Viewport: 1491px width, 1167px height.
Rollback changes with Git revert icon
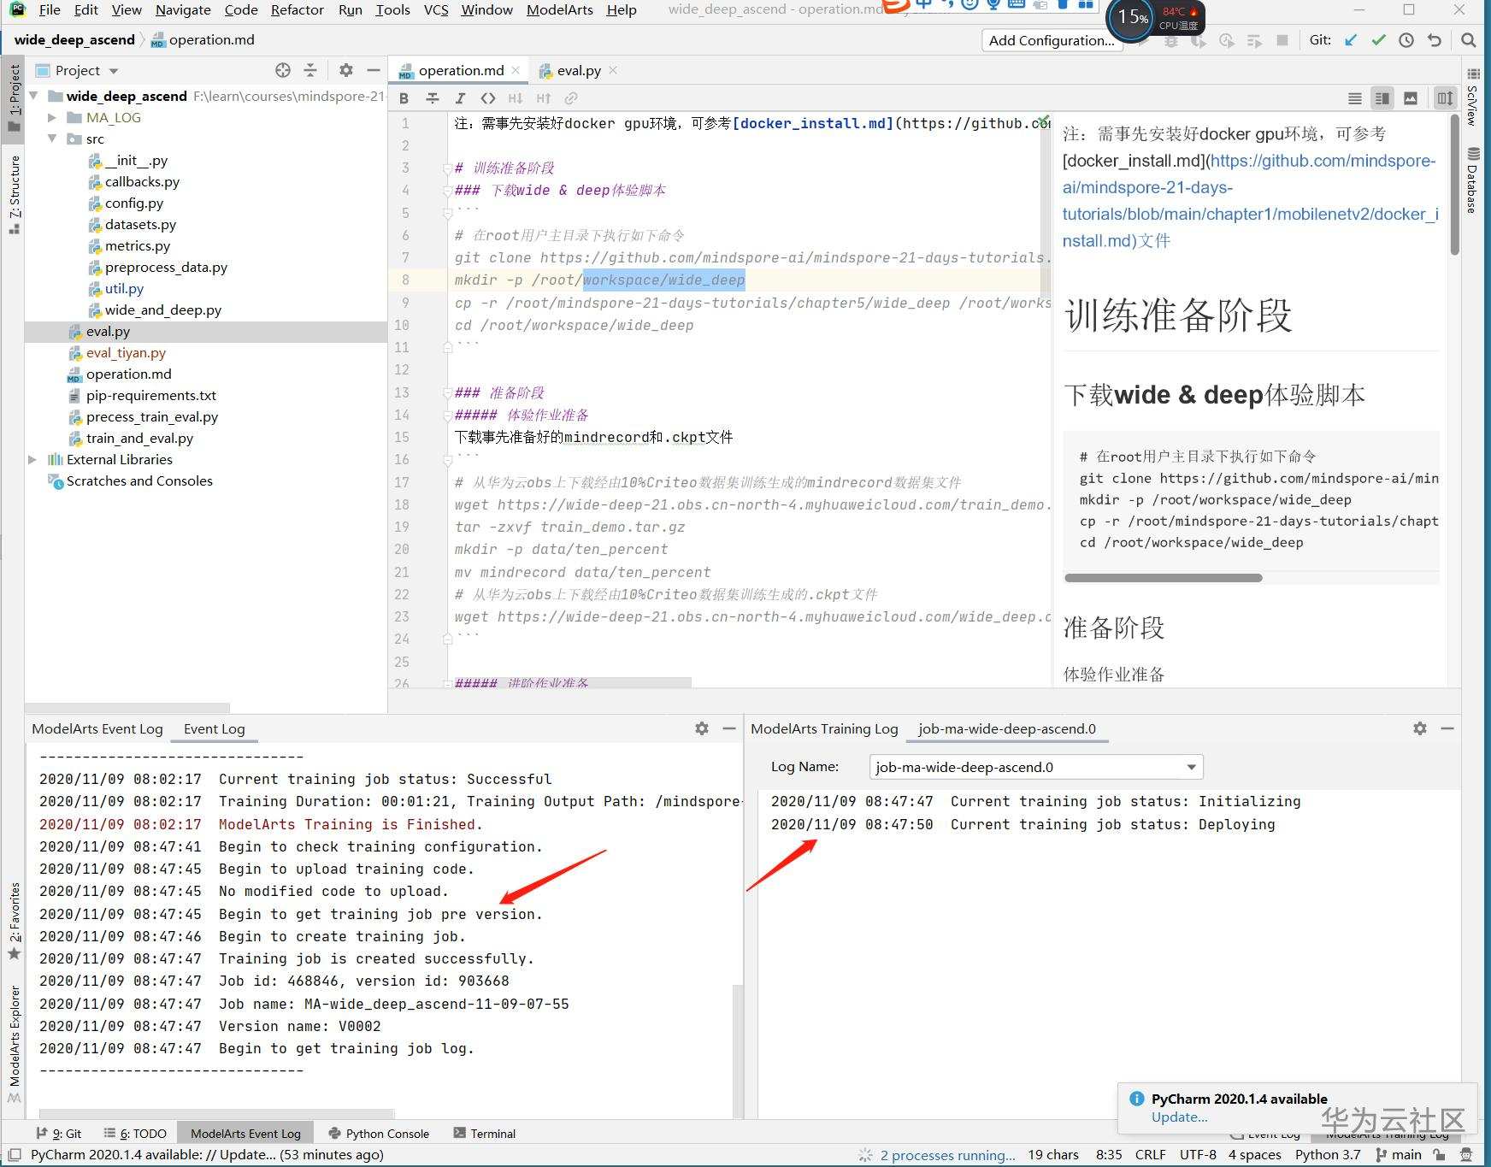click(x=1435, y=40)
